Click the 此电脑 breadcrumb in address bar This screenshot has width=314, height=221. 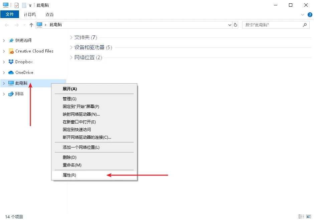click(56, 25)
